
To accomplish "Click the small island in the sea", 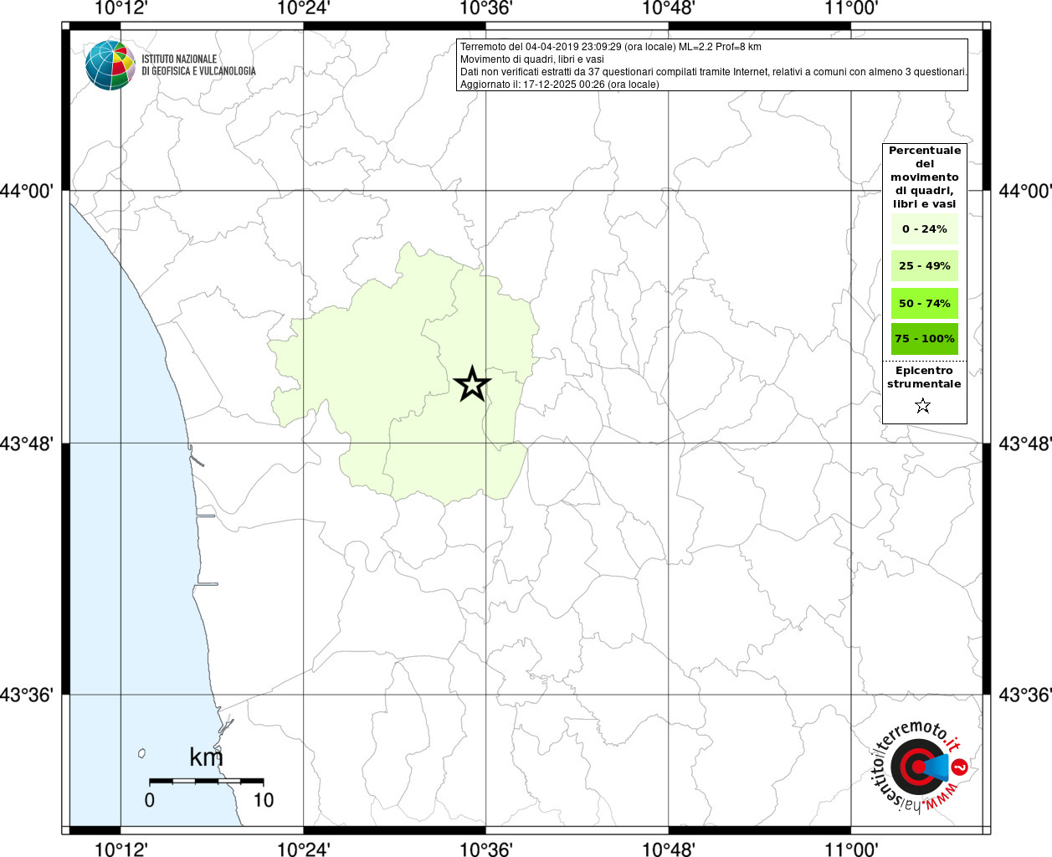I will point(142,753).
